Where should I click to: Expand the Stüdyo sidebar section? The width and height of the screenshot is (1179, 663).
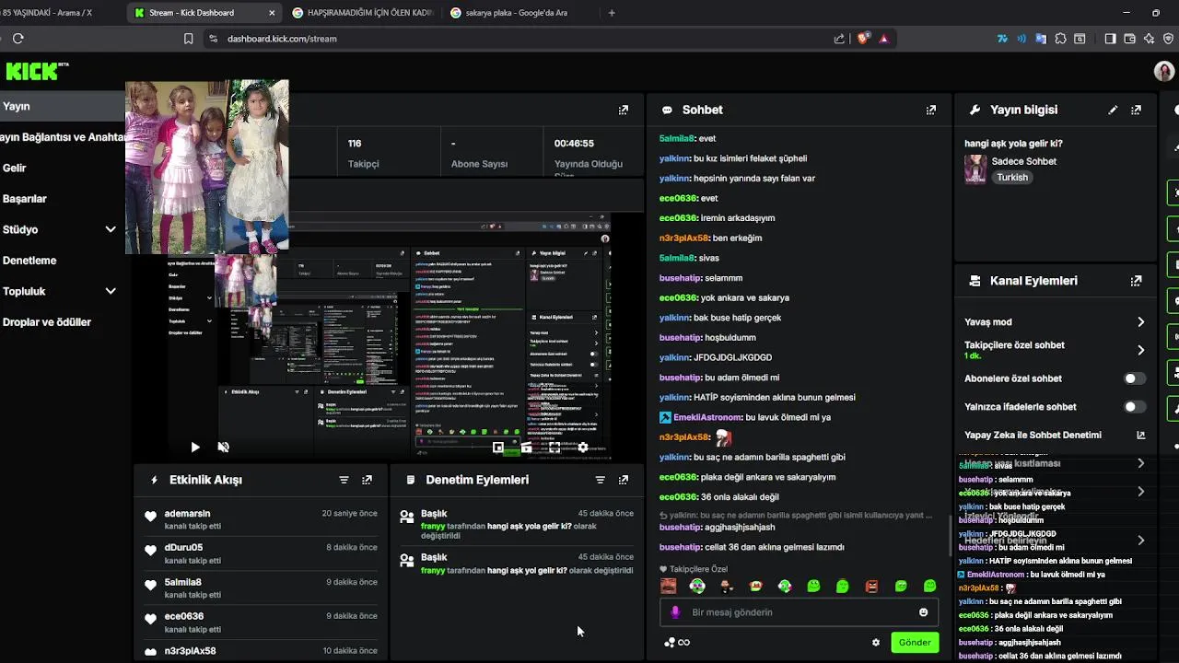click(111, 229)
